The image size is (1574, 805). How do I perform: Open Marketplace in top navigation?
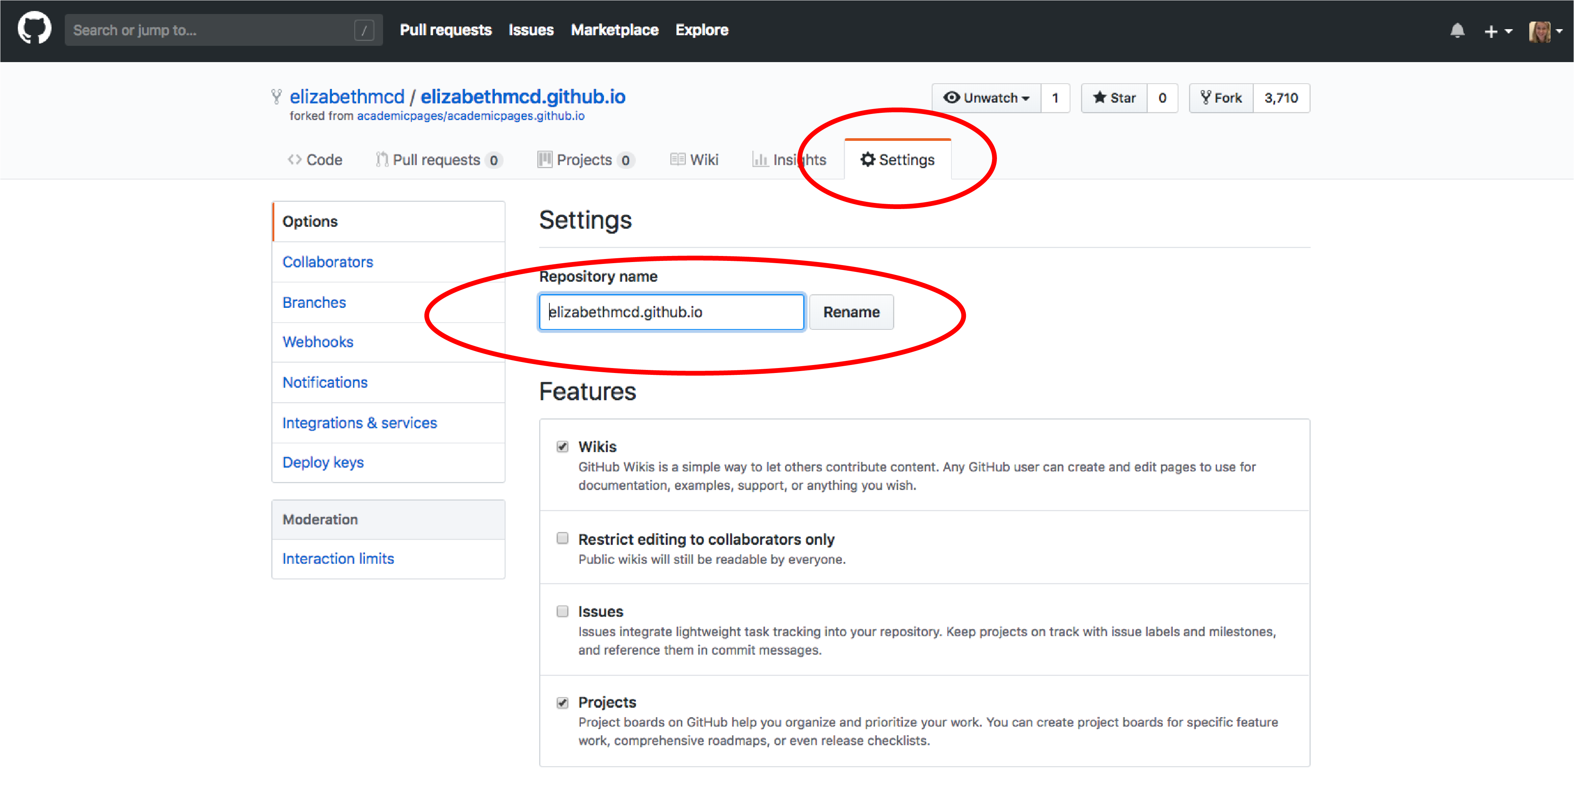pos(615,30)
